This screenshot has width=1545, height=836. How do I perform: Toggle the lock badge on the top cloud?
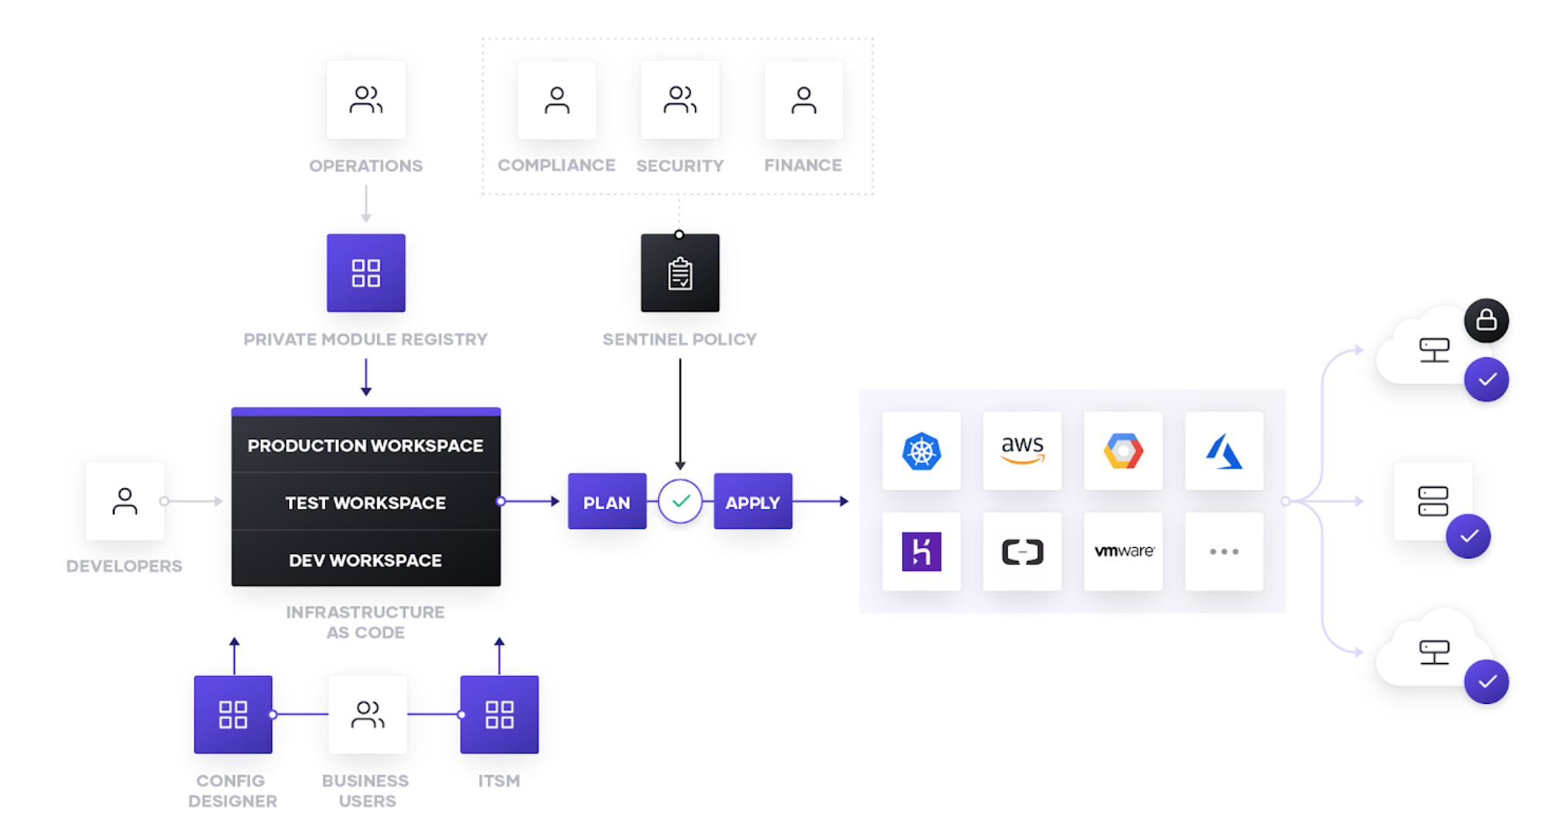coord(1487,321)
